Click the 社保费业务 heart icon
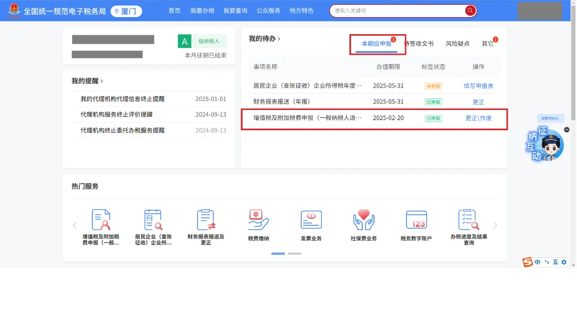Screen dimensions: 577x324 coord(363,220)
